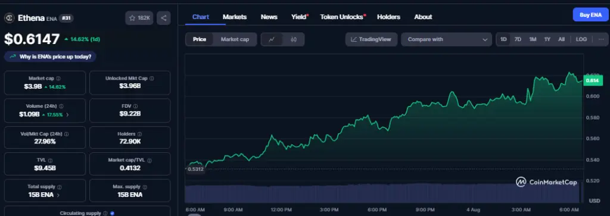Toggle LOG scale on chart
The height and width of the screenshot is (216, 610).
[581, 39]
